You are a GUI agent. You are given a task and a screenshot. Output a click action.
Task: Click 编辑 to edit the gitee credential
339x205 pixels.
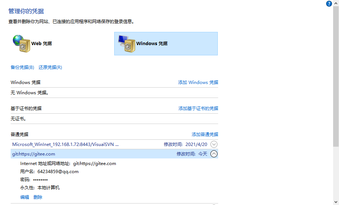(25, 197)
